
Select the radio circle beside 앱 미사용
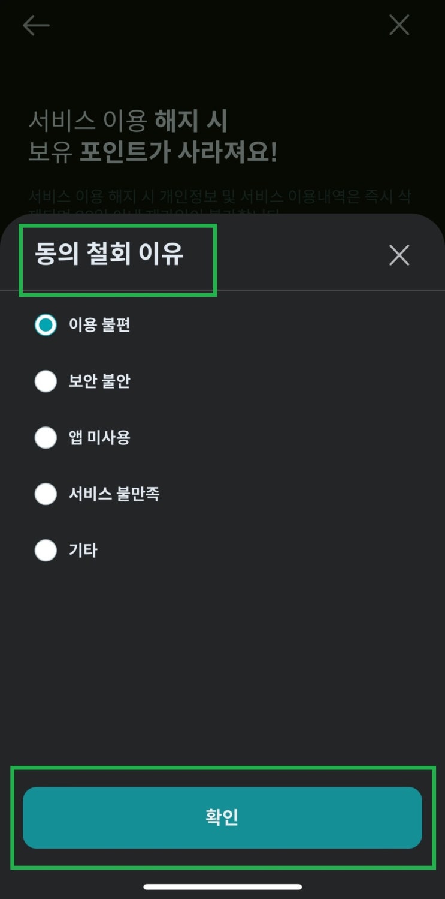(46, 438)
